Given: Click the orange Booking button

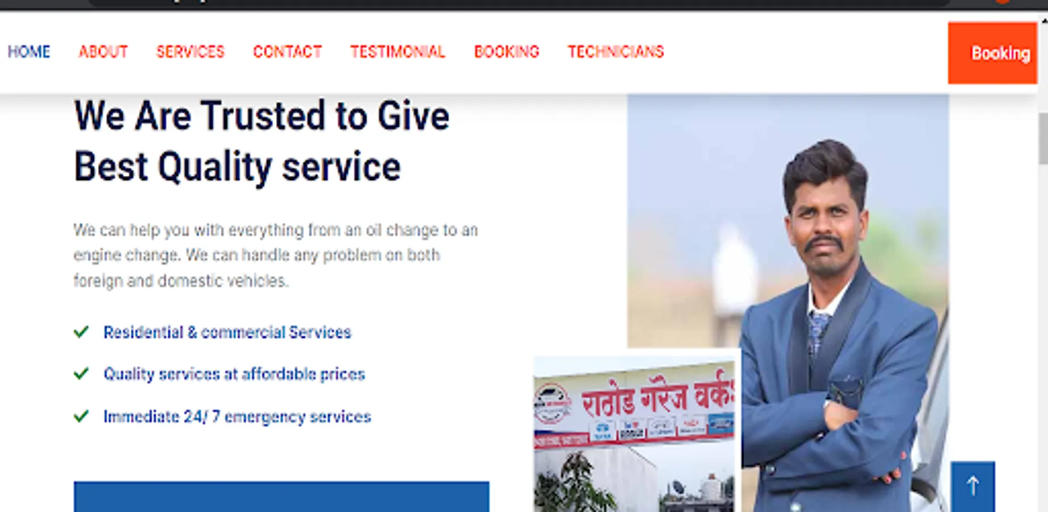Looking at the screenshot, I should [x=992, y=53].
